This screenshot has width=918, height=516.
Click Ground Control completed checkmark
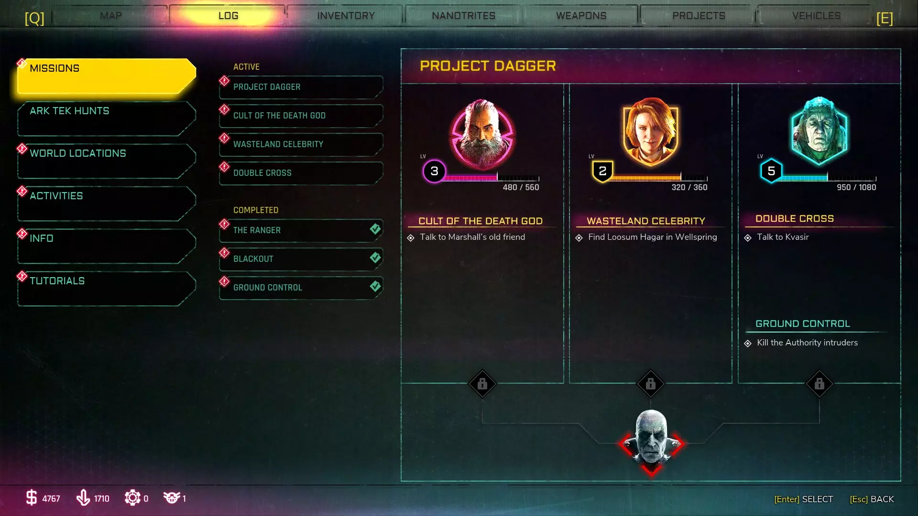[375, 286]
